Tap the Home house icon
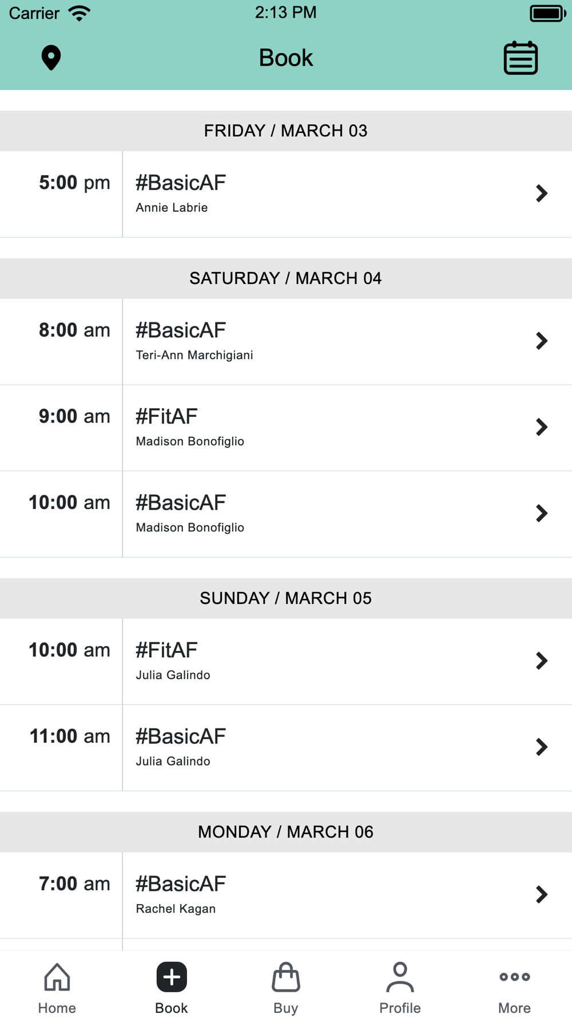This screenshot has width=572, height=1018. [x=57, y=977]
